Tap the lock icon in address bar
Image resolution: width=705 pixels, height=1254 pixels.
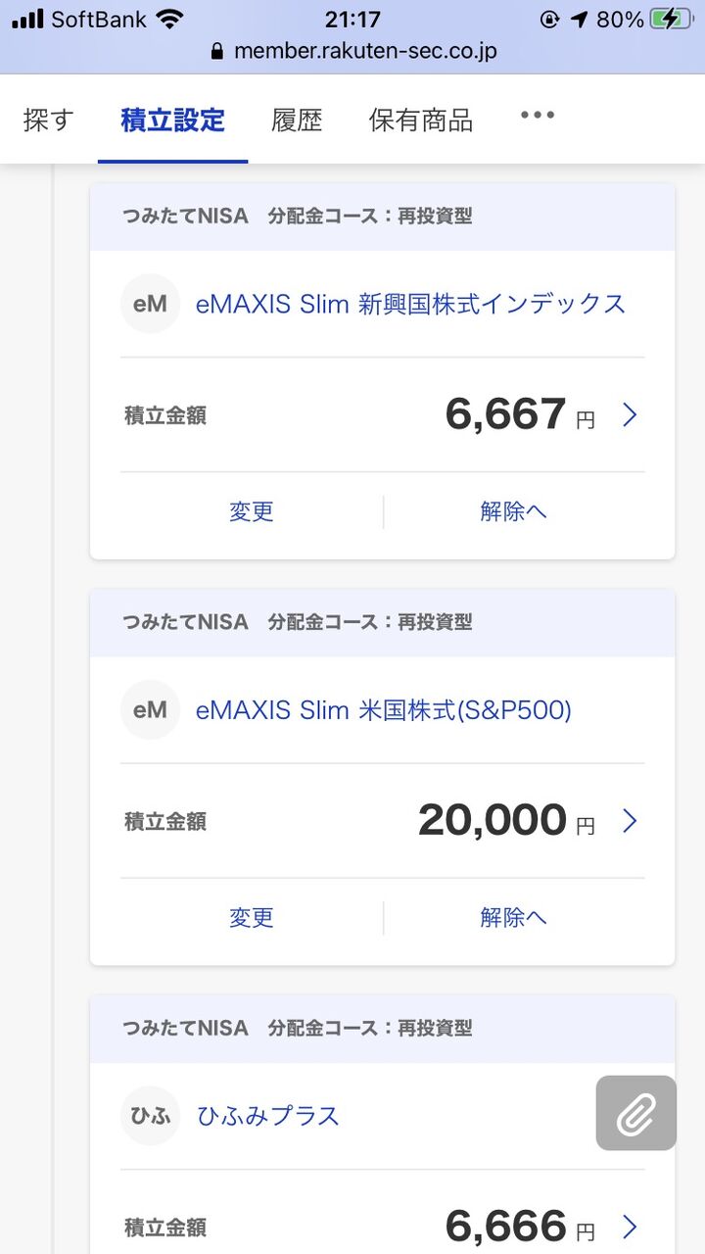click(x=217, y=51)
